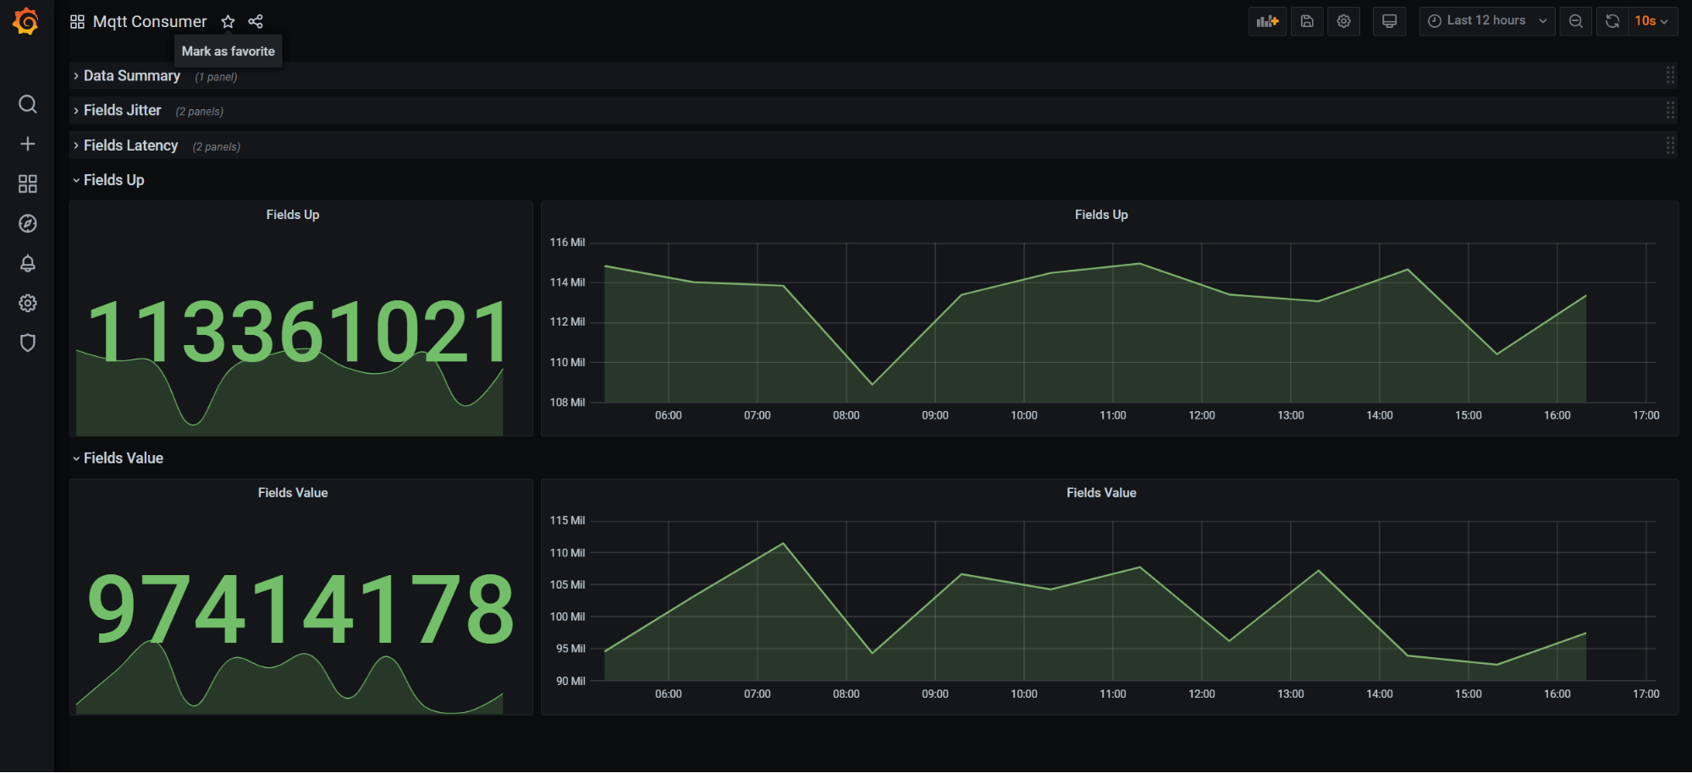This screenshot has height=773, width=1692.
Task: Save the dashboard
Action: click(1306, 20)
